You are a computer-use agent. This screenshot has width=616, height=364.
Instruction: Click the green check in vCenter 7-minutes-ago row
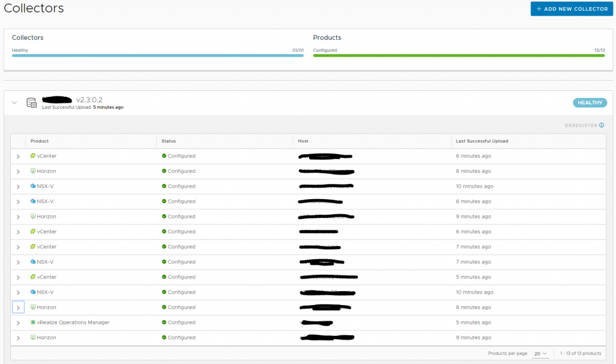tap(164, 247)
